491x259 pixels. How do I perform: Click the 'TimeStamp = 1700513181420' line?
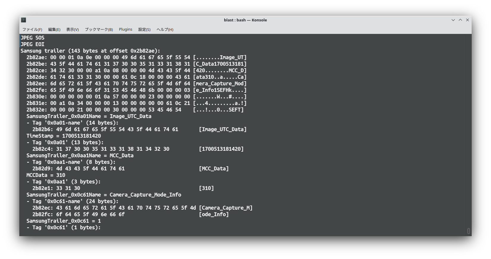[64, 136]
